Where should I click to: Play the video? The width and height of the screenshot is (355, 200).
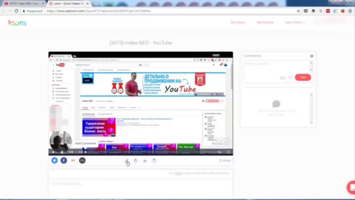[53, 152]
